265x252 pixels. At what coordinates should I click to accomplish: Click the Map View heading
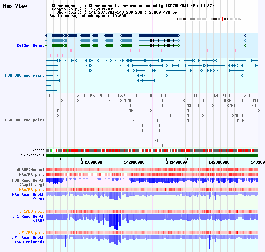(15, 6)
